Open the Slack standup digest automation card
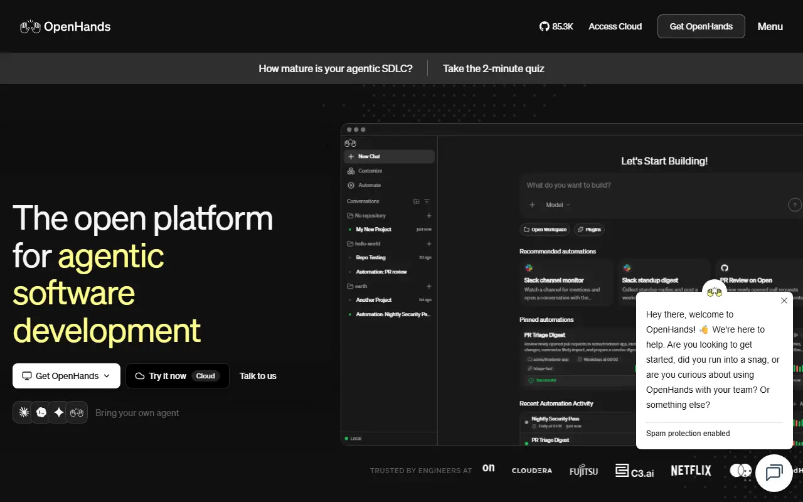803x502 pixels. coord(664,282)
